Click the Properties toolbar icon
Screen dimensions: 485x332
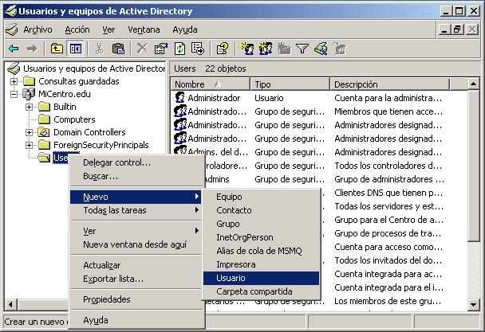pos(160,49)
